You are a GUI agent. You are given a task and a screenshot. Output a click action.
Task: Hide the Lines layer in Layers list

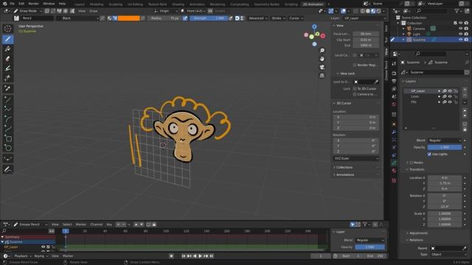click(x=450, y=96)
